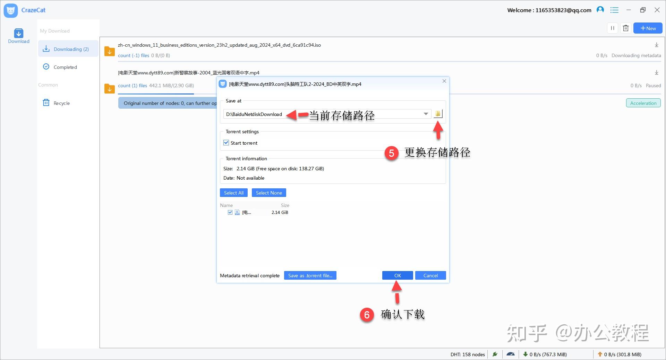Click the orange upload speed arrow in status bar
The width and height of the screenshot is (666, 360).
pyautogui.click(x=600, y=354)
